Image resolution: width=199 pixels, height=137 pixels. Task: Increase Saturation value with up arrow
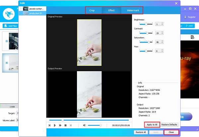pyautogui.click(x=162, y=41)
